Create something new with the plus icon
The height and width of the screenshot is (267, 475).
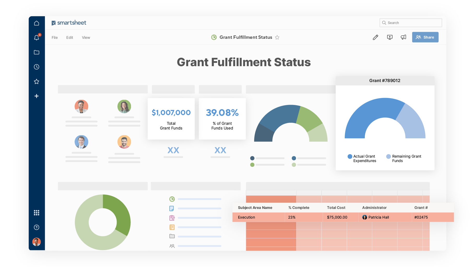[x=37, y=96]
